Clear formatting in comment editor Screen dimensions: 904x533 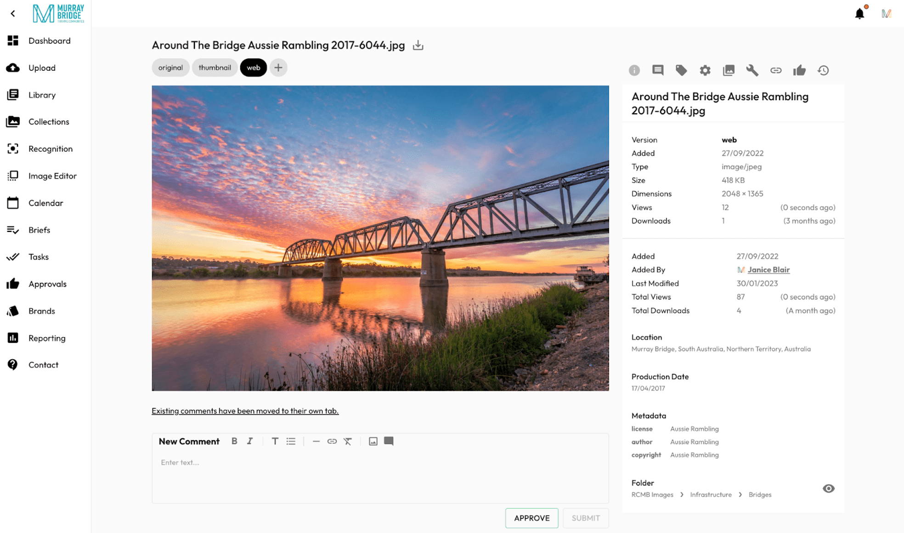(x=348, y=441)
